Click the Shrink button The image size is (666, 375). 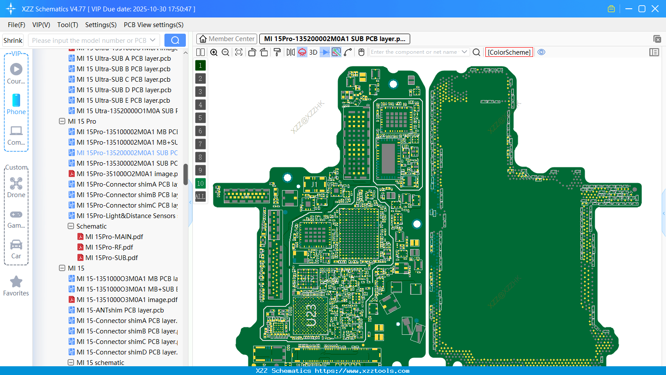tap(13, 40)
